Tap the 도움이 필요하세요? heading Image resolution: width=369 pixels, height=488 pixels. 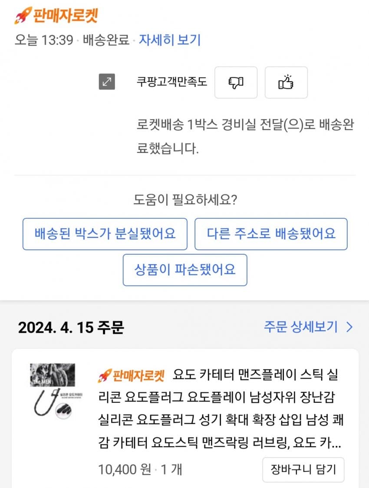pos(185,199)
